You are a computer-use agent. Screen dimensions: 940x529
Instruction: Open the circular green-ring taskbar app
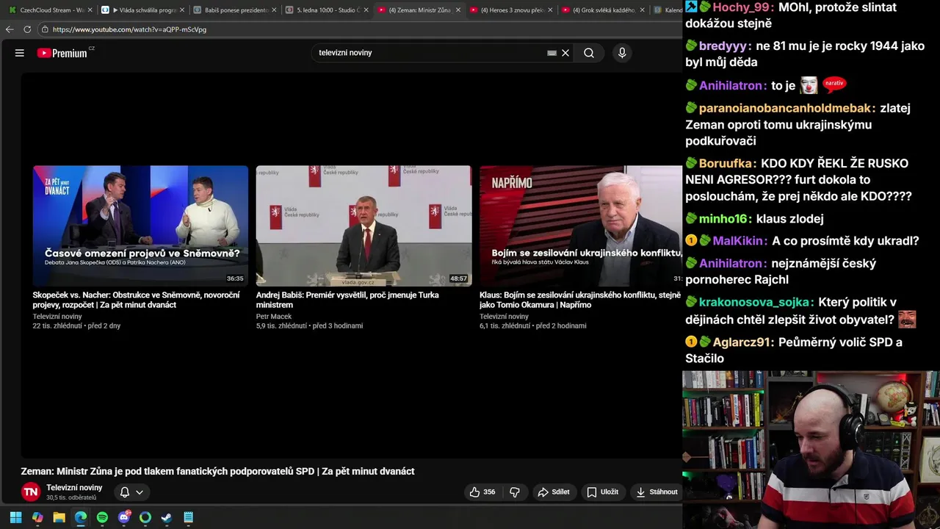[145, 517]
